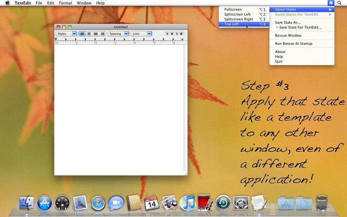
Task: Justify text using the alignment button
Action: (x=95, y=34)
